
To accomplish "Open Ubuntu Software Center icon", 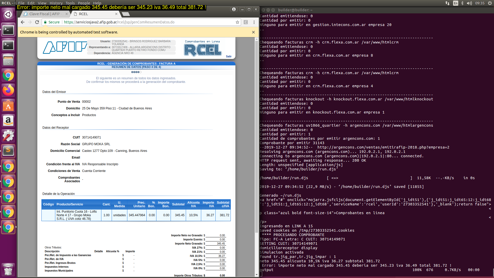I will [x=8, y=106].
